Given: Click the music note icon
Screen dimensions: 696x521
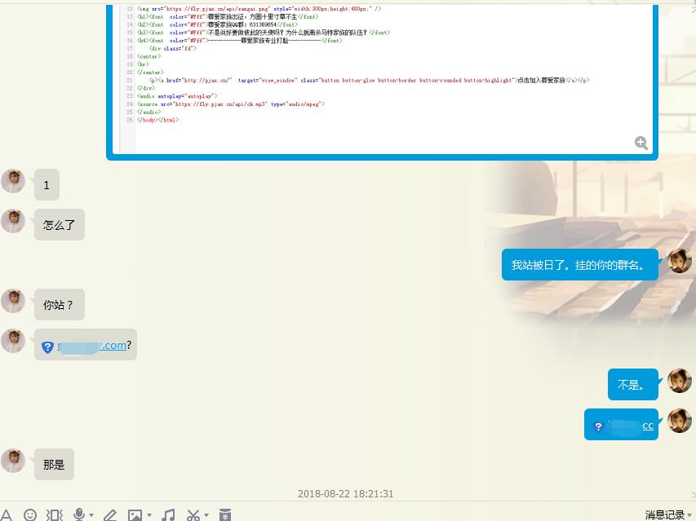Looking at the screenshot, I should 169,514.
